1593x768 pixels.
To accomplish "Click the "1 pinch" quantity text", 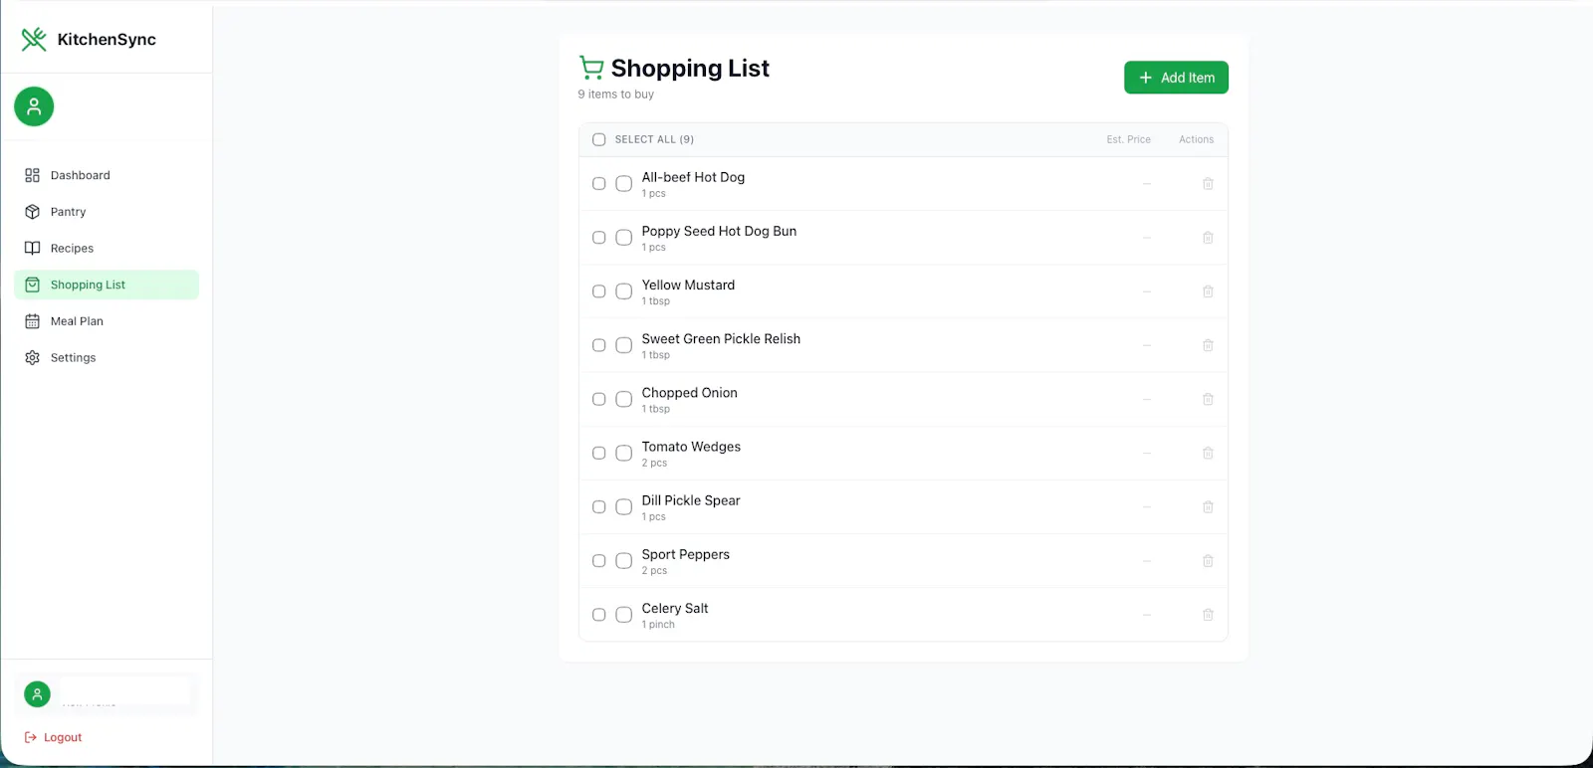I will tap(658, 625).
